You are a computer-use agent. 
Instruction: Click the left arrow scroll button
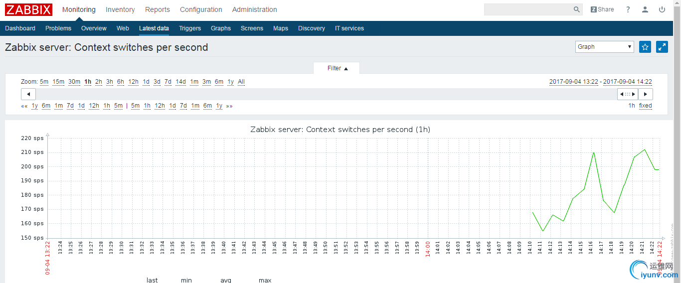point(28,94)
